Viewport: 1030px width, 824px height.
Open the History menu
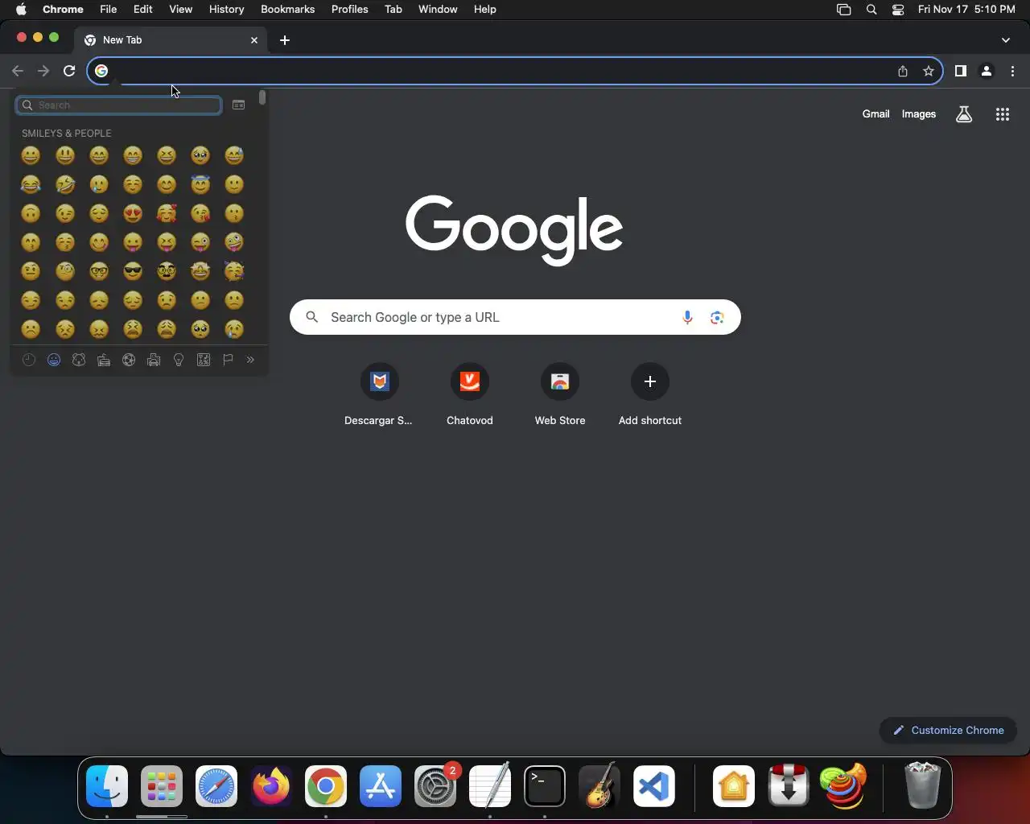226,9
